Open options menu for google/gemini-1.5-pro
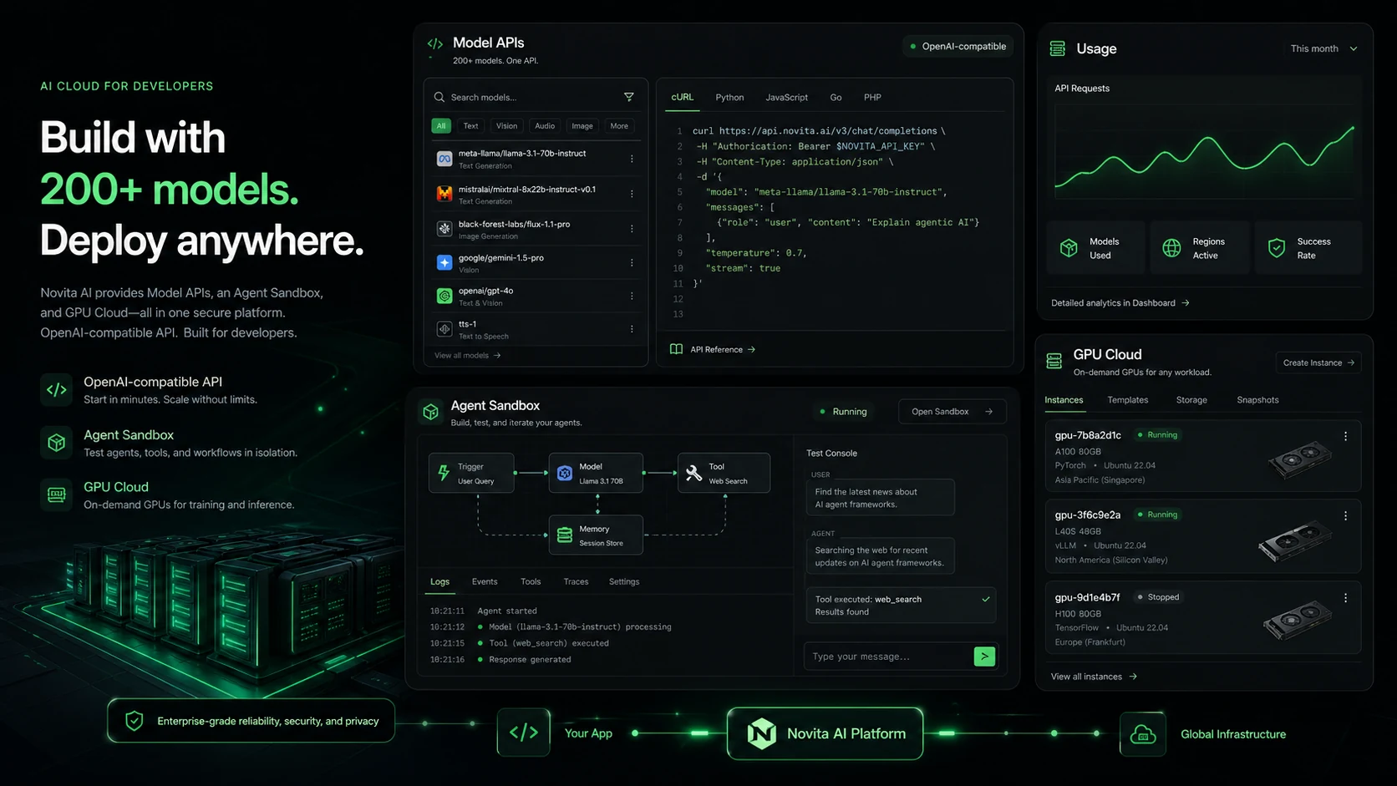This screenshot has width=1397, height=786. point(632,262)
